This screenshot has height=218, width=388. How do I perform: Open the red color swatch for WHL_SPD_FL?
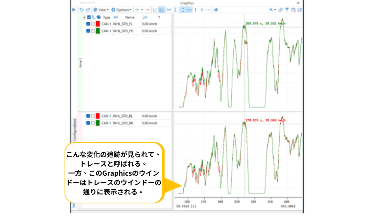tap(98, 24)
